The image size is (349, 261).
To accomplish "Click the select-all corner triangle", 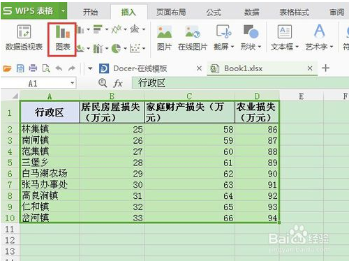I will point(15,96).
